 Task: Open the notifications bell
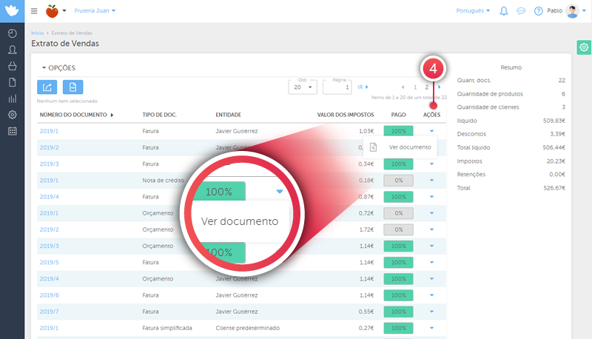(x=504, y=11)
